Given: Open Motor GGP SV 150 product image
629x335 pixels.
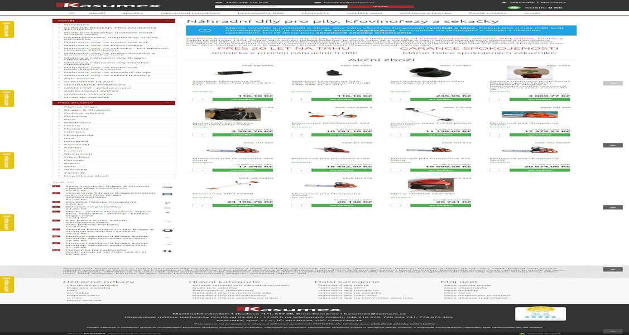Looking at the screenshot, I should [x=232, y=114].
